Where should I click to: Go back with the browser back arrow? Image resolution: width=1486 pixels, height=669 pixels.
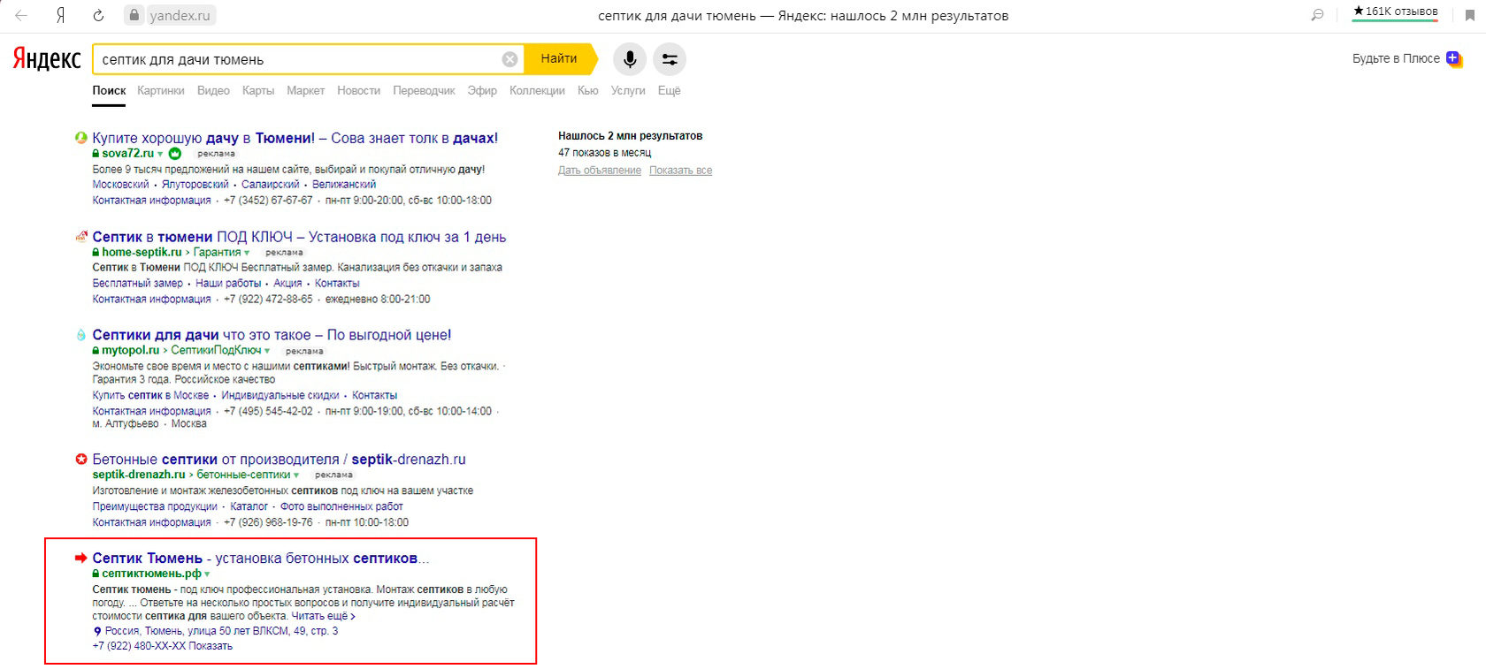(21, 15)
